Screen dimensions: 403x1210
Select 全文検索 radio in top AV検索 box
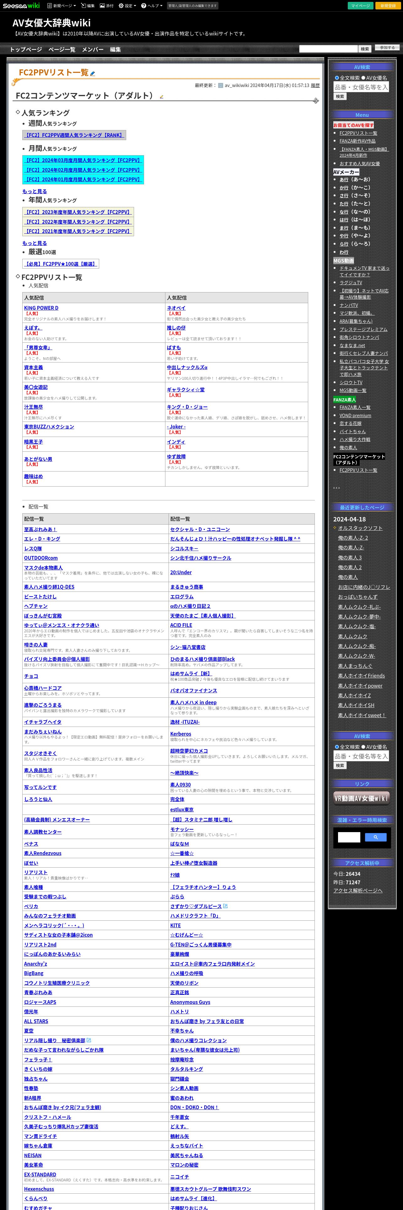(337, 78)
